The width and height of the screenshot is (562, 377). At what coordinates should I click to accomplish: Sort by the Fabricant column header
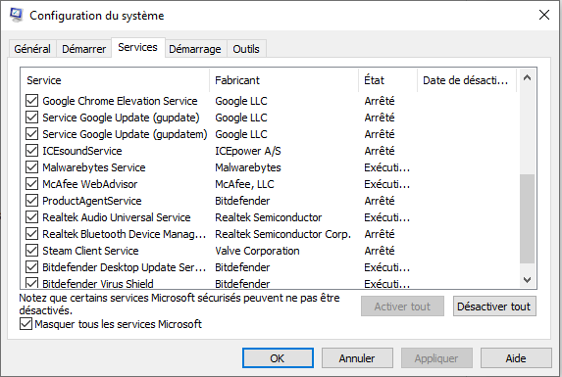[x=283, y=80]
